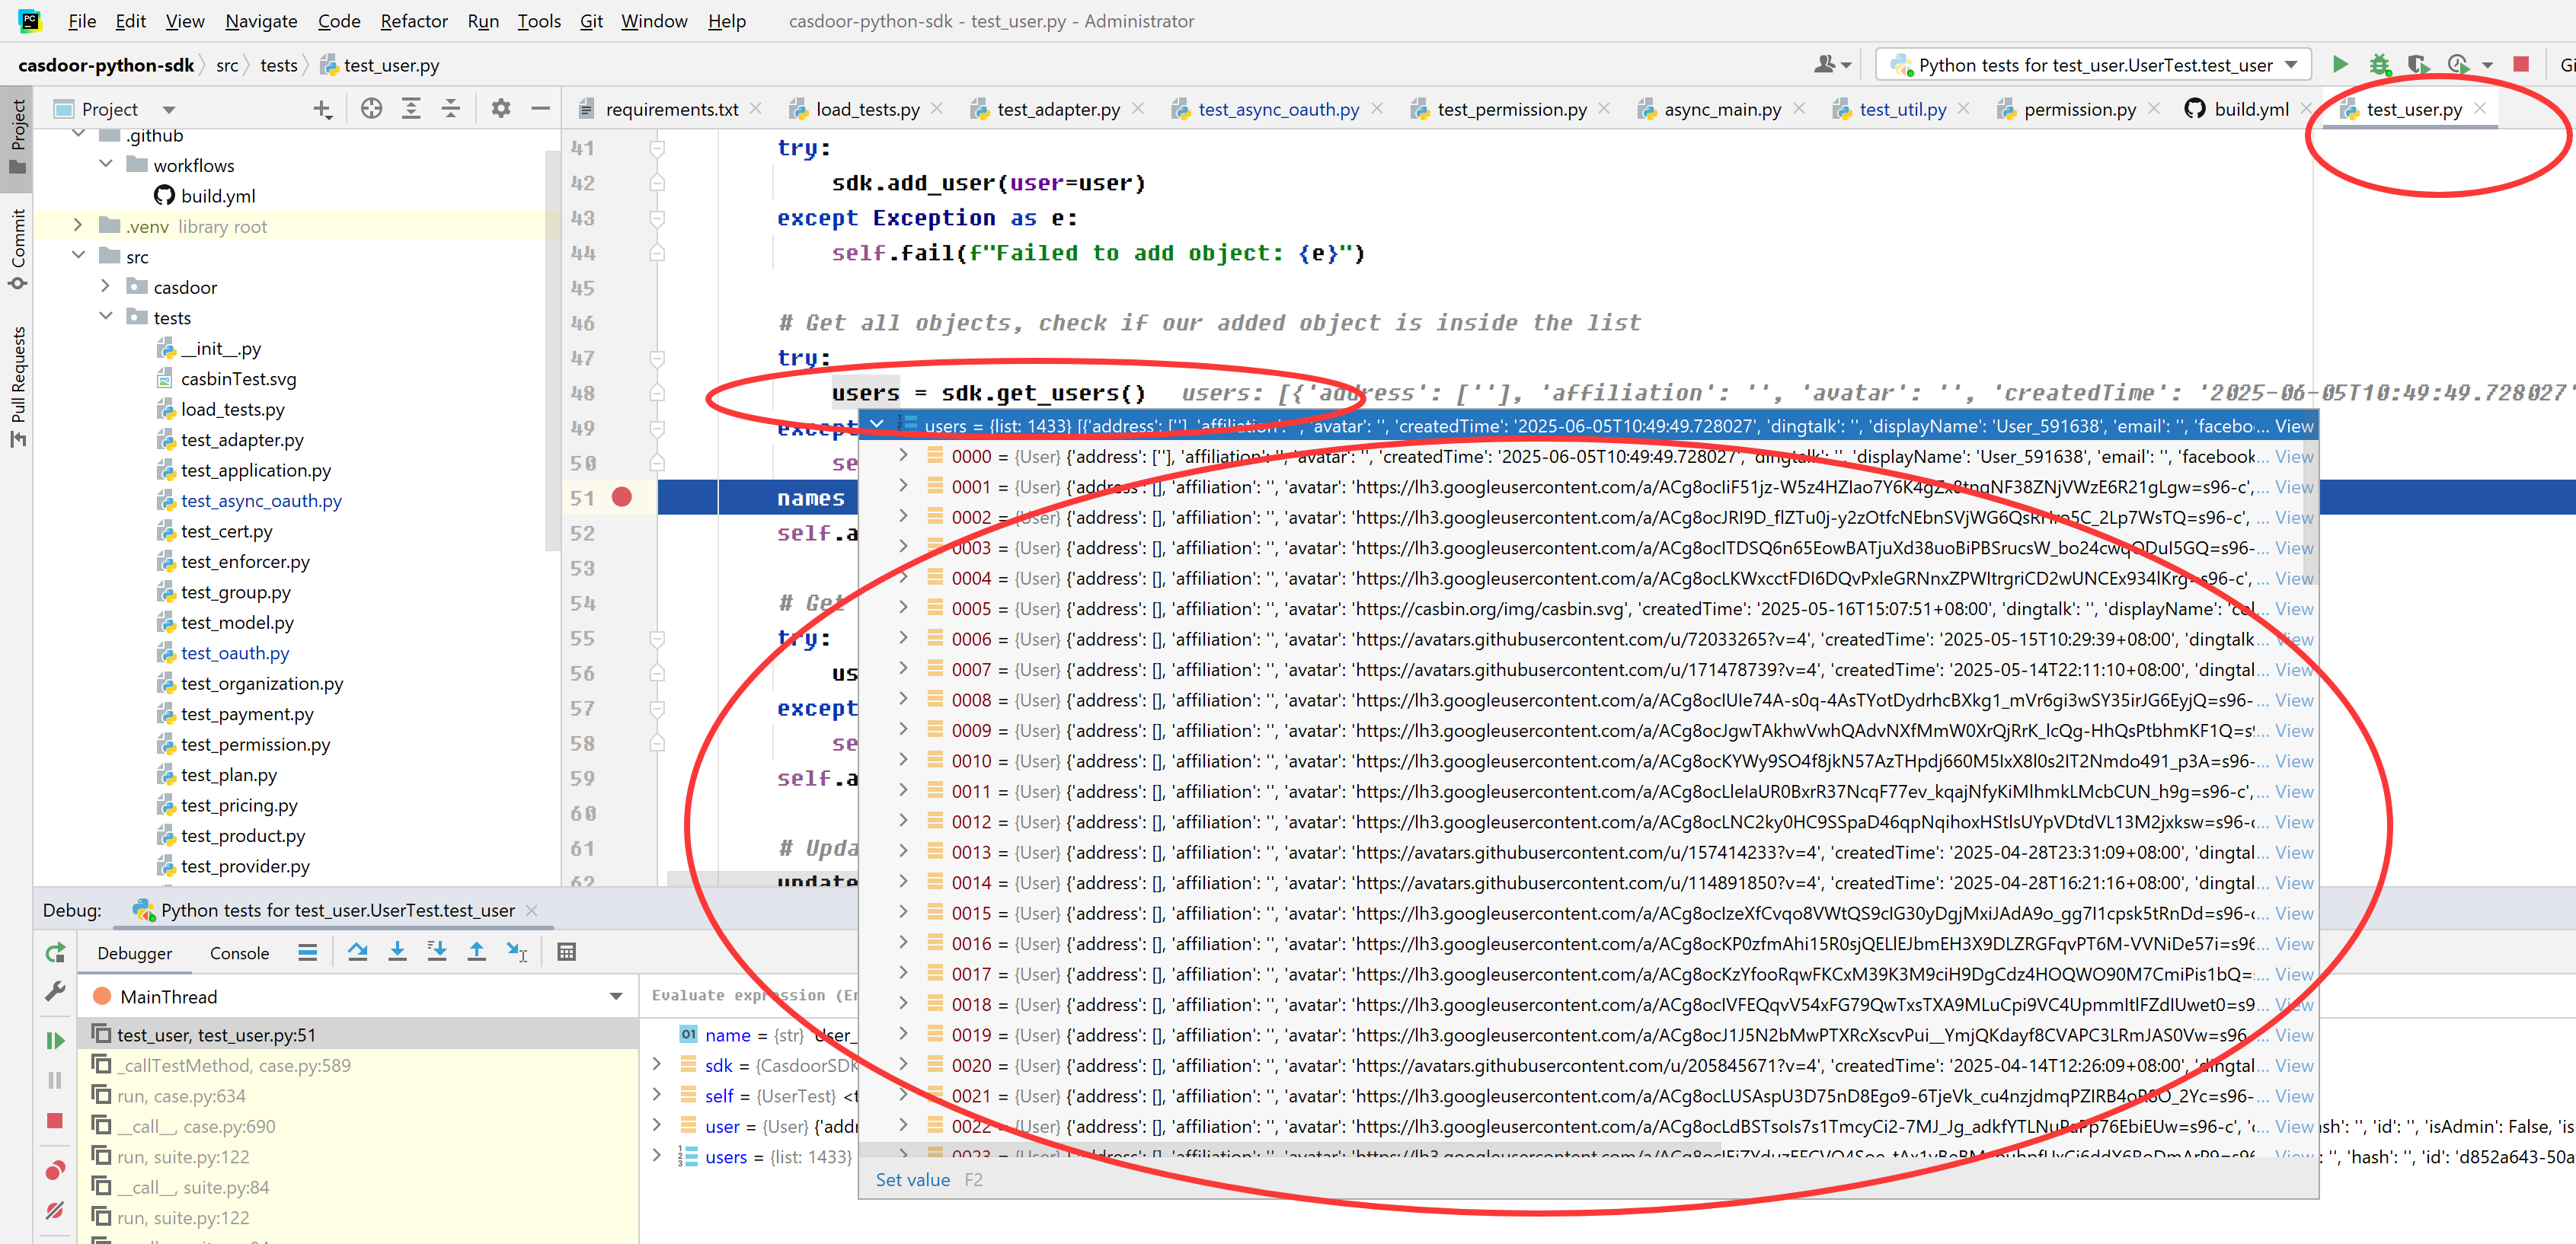Click locate/select opened file target icon
The width and height of the screenshot is (2576, 1244).
[371, 109]
